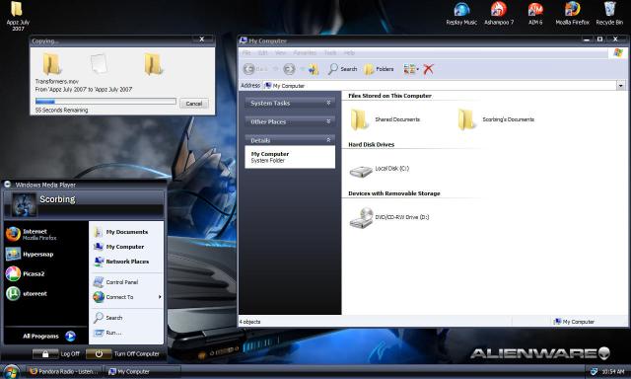Go up one folder level in toolbar
Viewport: 631px width, 379px height.
pyautogui.click(x=314, y=69)
